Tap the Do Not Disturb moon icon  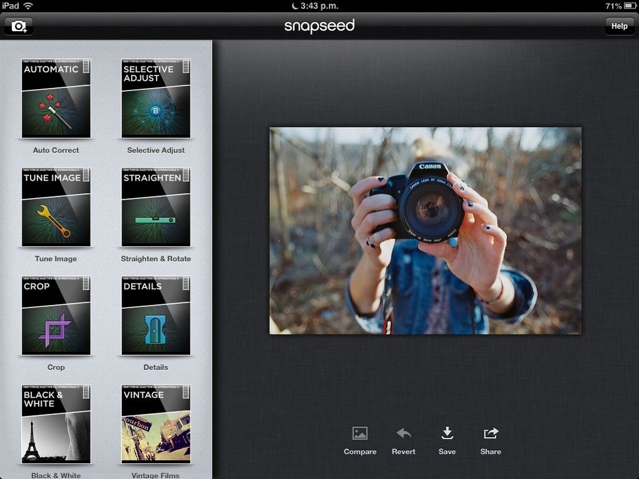(x=295, y=6)
